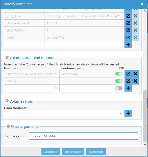This screenshot has width=148, height=157.
Task: Remove the LANG environment variable
Action: point(135,37)
